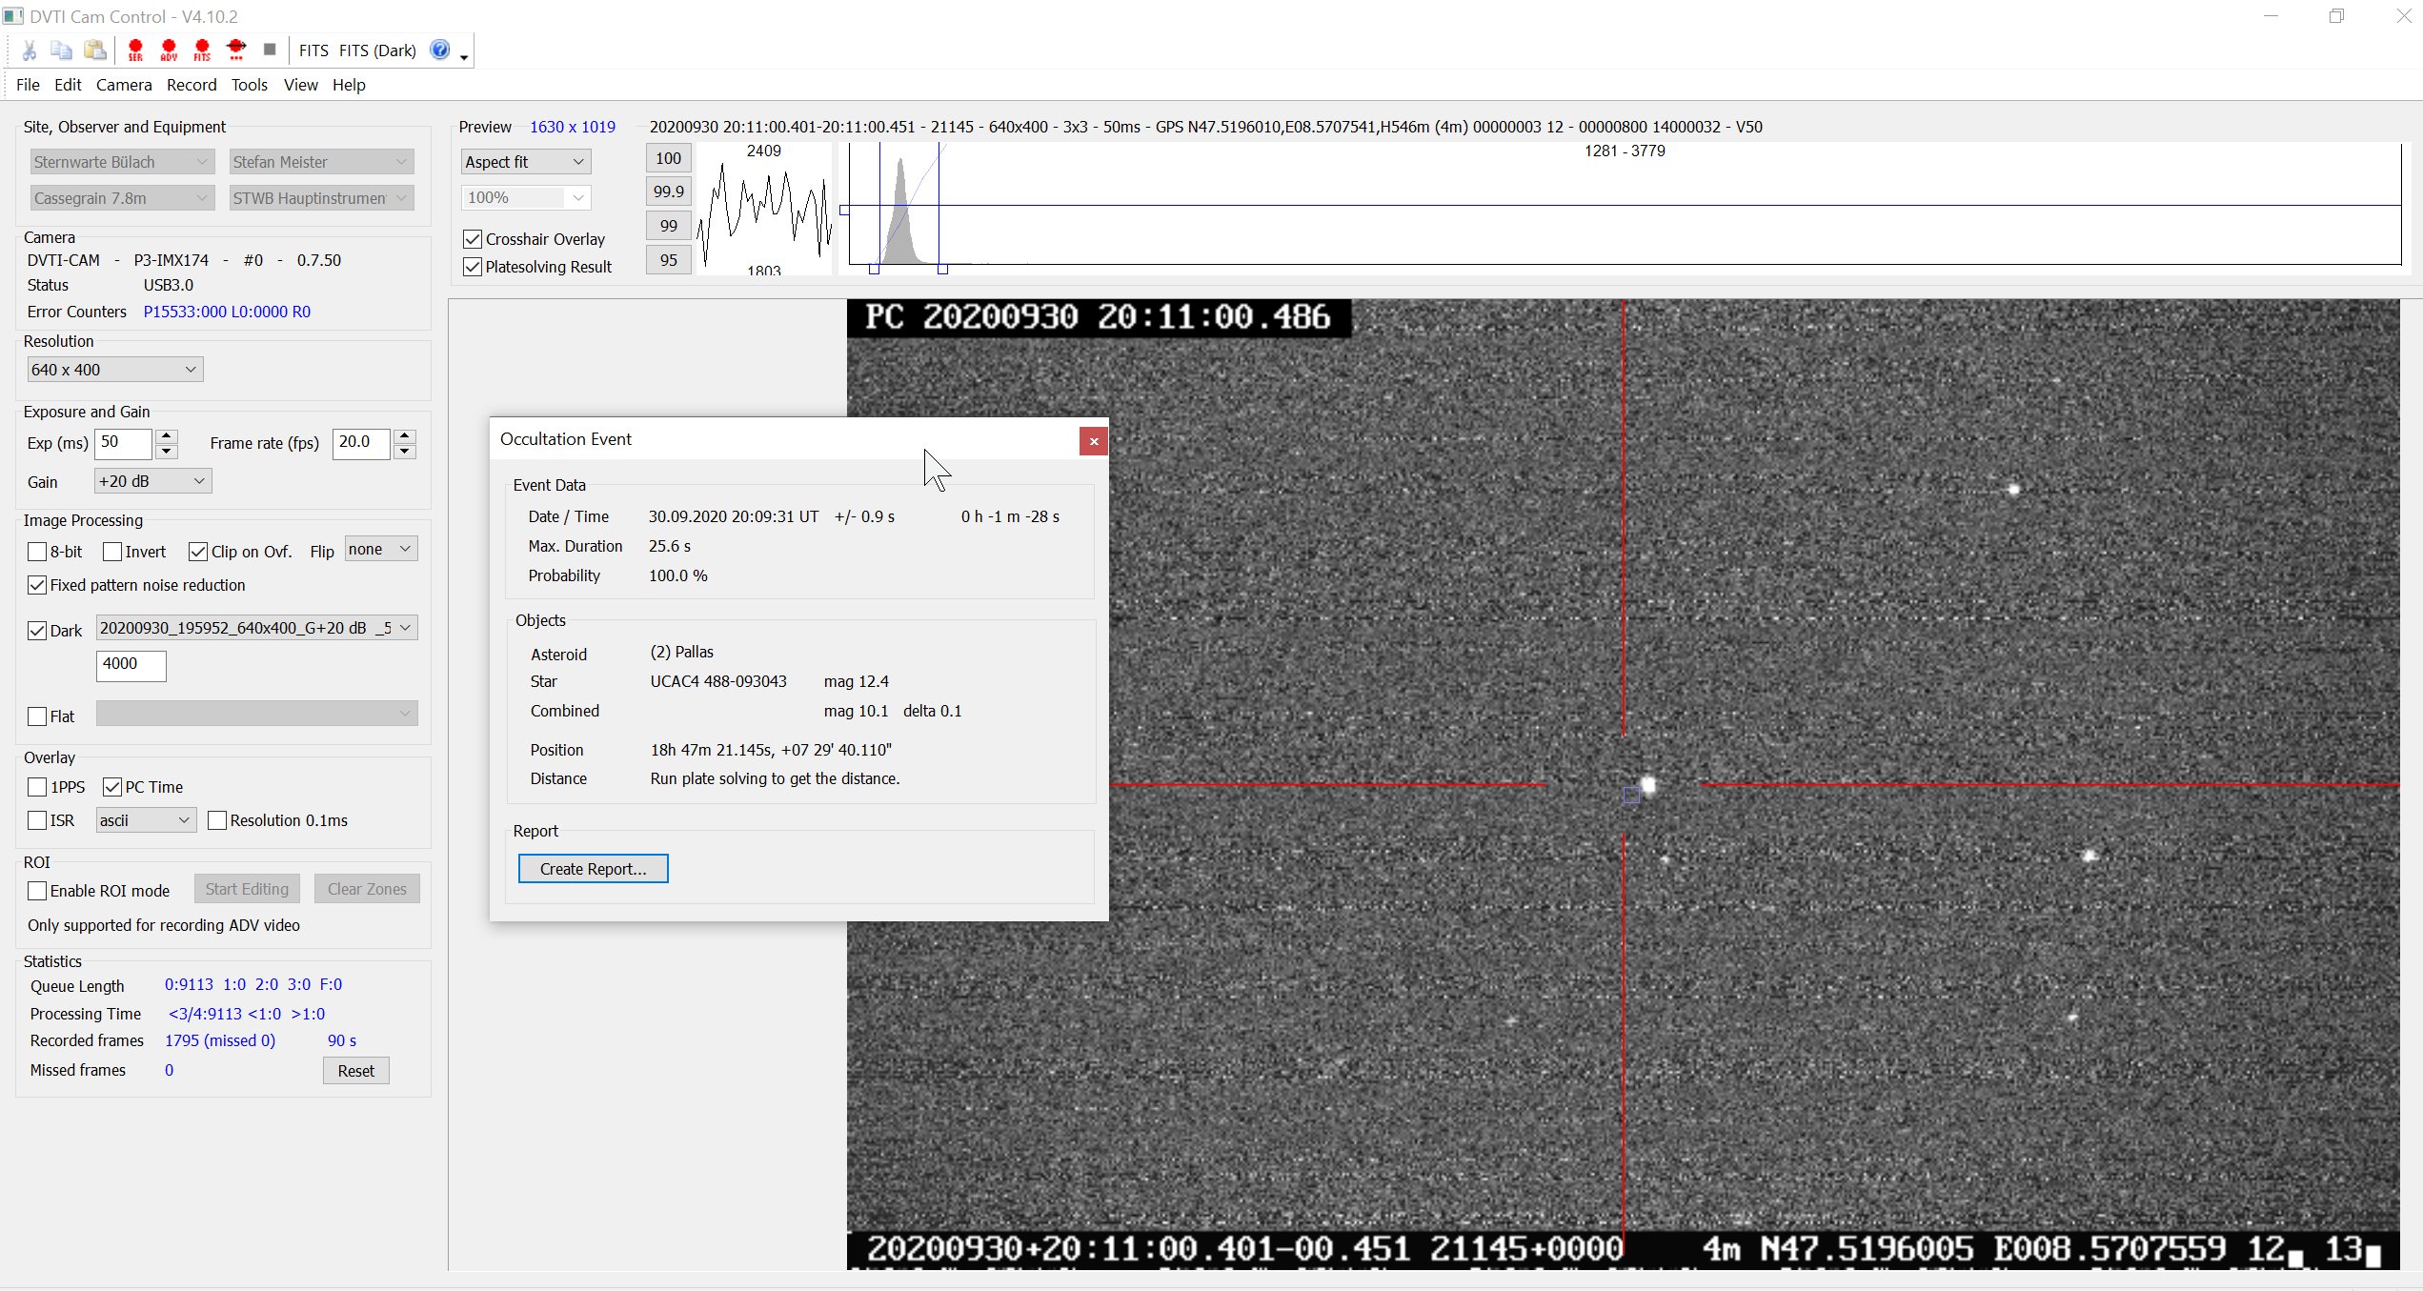Enable Resolution 0.1ms checkbox
This screenshot has width=2423, height=1291.
(x=217, y=820)
